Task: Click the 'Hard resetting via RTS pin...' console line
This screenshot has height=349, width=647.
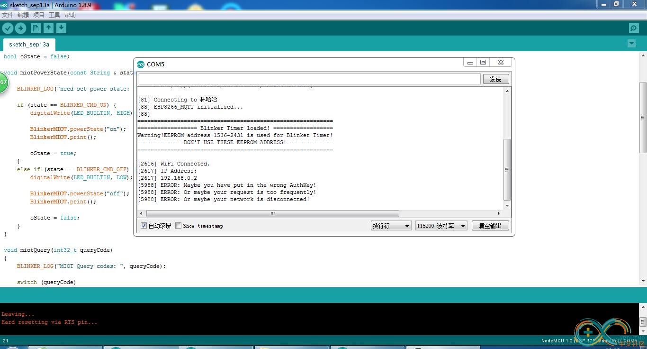Action: point(49,322)
